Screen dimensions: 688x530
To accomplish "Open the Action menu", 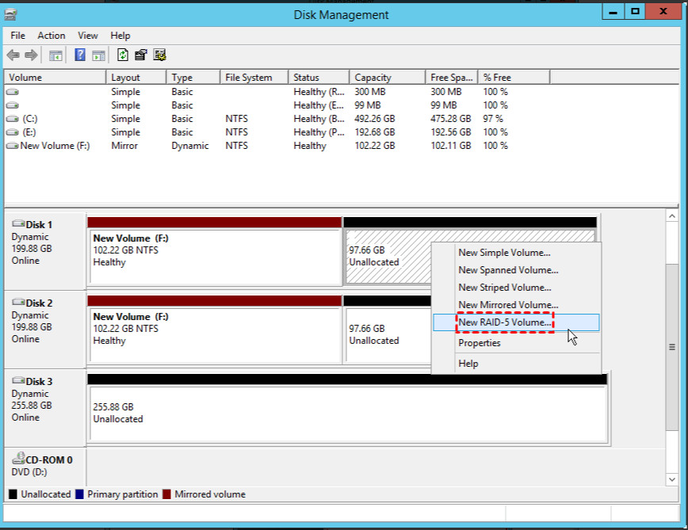I will [x=52, y=36].
